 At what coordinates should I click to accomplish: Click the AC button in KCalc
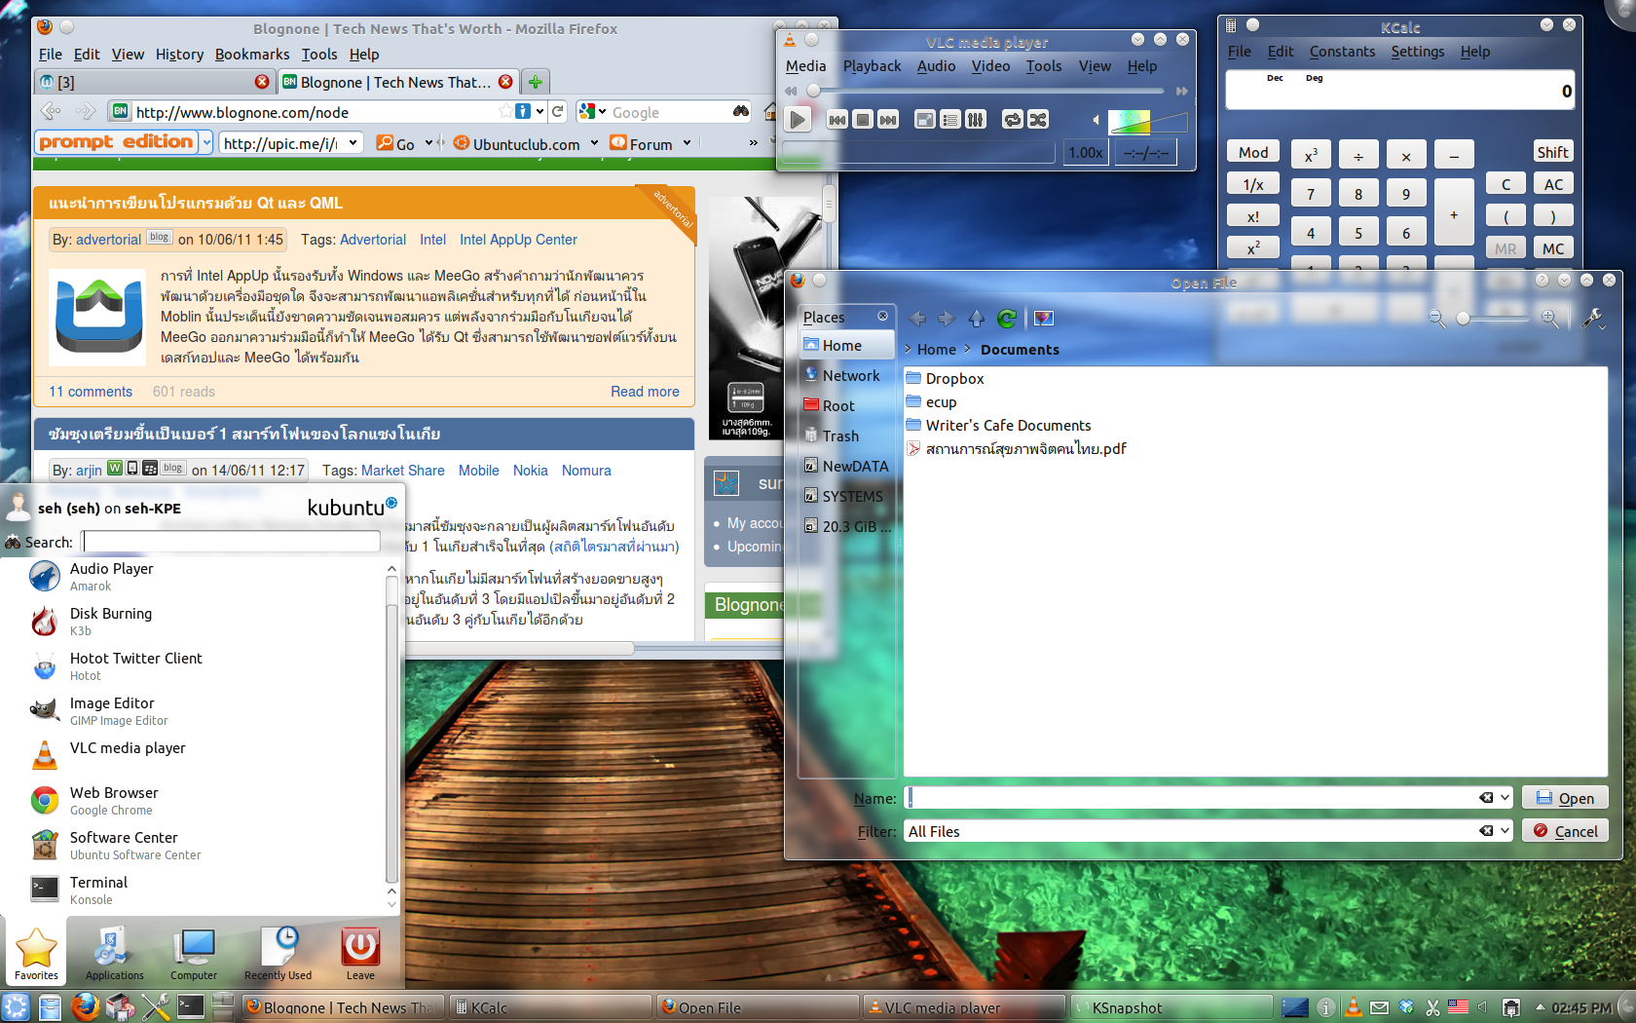tap(1553, 184)
